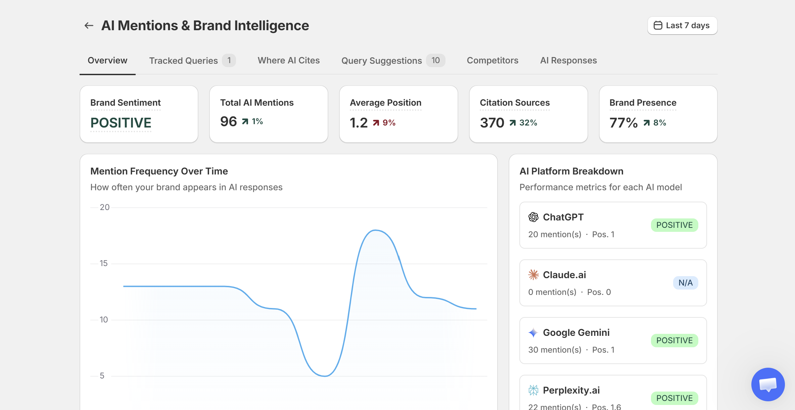Open the Last 7 days date range dropdown
The image size is (795, 410).
point(682,25)
